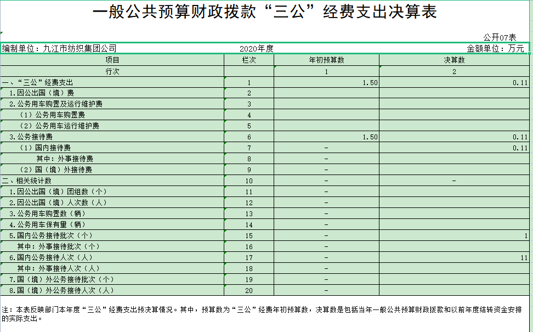Click the "栏次" column header
This screenshot has height=332, width=533.
tap(249, 60)
